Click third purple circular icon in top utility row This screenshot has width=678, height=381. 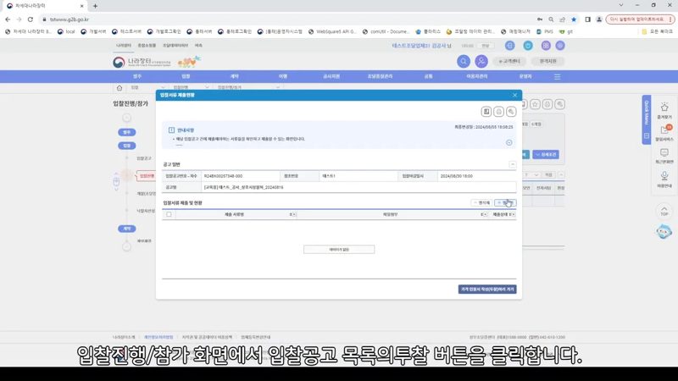(x=546, y=46)
